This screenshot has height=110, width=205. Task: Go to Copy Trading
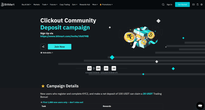coord(65,5)
